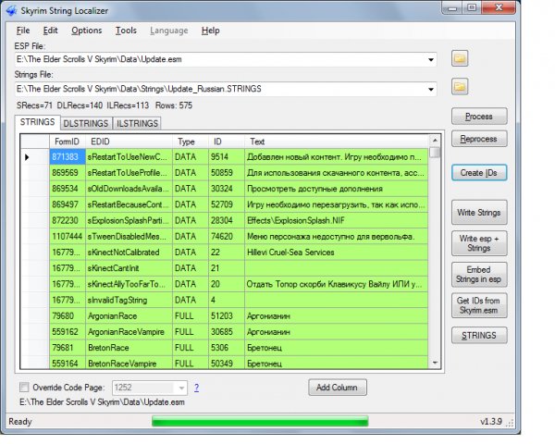The height and width of the screenshot is (444, 555).
Task: Click the green progress bar
Action: (x=259, y=421)
